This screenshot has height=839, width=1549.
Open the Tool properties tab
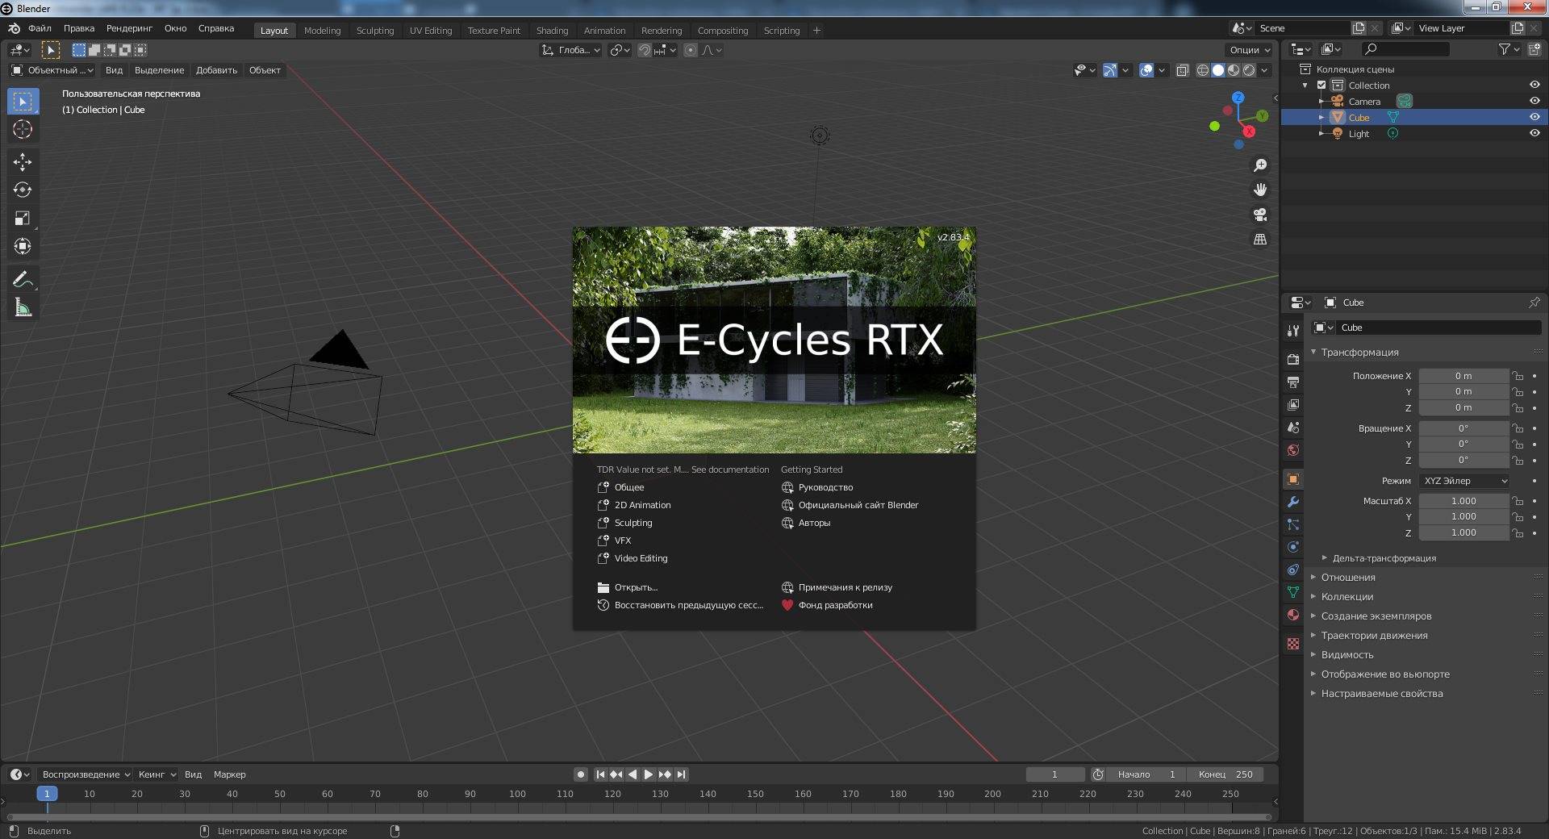tap(1293, 331)
